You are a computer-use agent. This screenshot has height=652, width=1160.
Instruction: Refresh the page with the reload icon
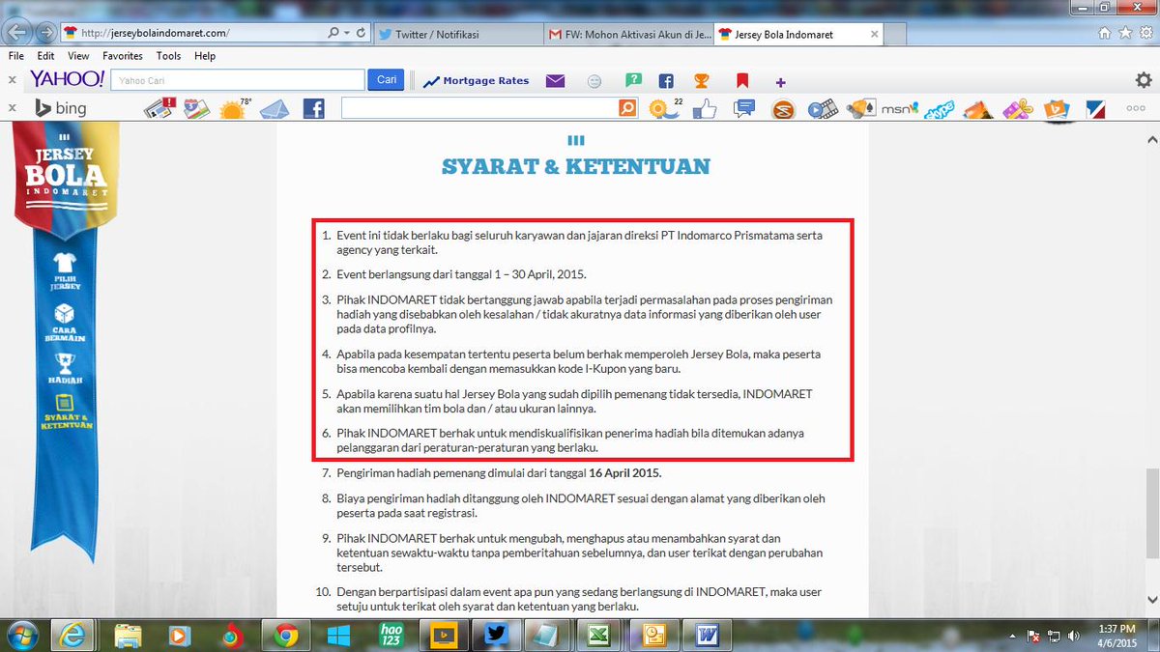point(361,33)
